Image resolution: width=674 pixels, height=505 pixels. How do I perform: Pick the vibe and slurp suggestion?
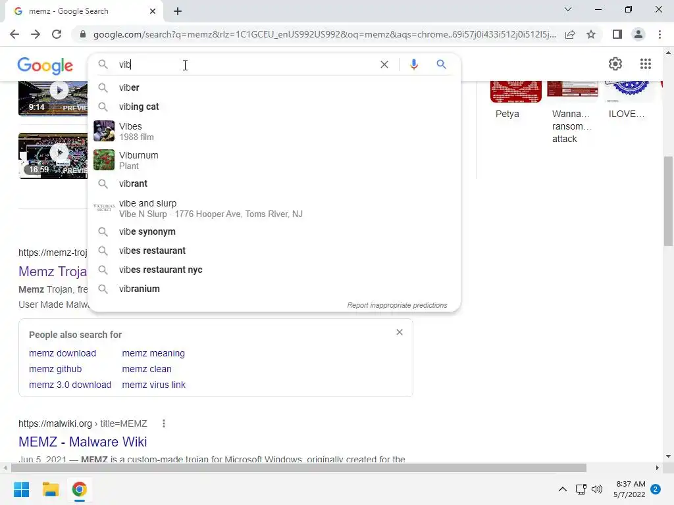click(274, 208)
